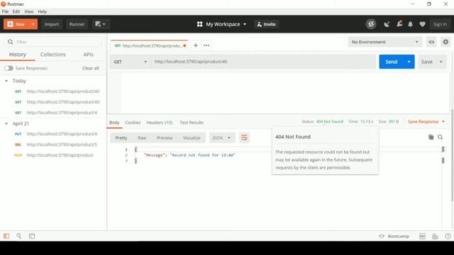Viewport: 454px width, 255px height.
Task: Select the open GET request tab
Action: (149, 45)
